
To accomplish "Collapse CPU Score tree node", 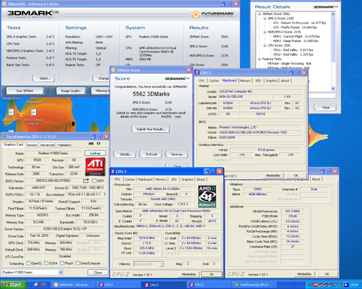I will point(265,45).
